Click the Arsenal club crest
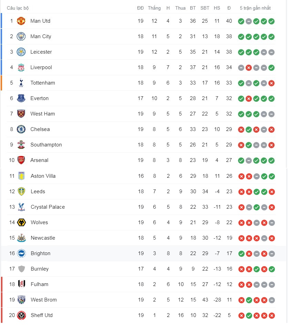 21,160
